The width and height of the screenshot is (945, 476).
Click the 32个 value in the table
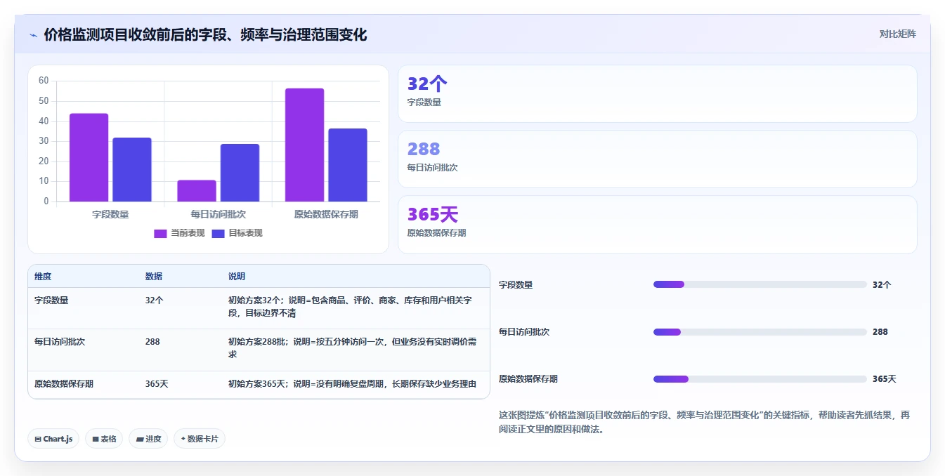coord(155,300)
